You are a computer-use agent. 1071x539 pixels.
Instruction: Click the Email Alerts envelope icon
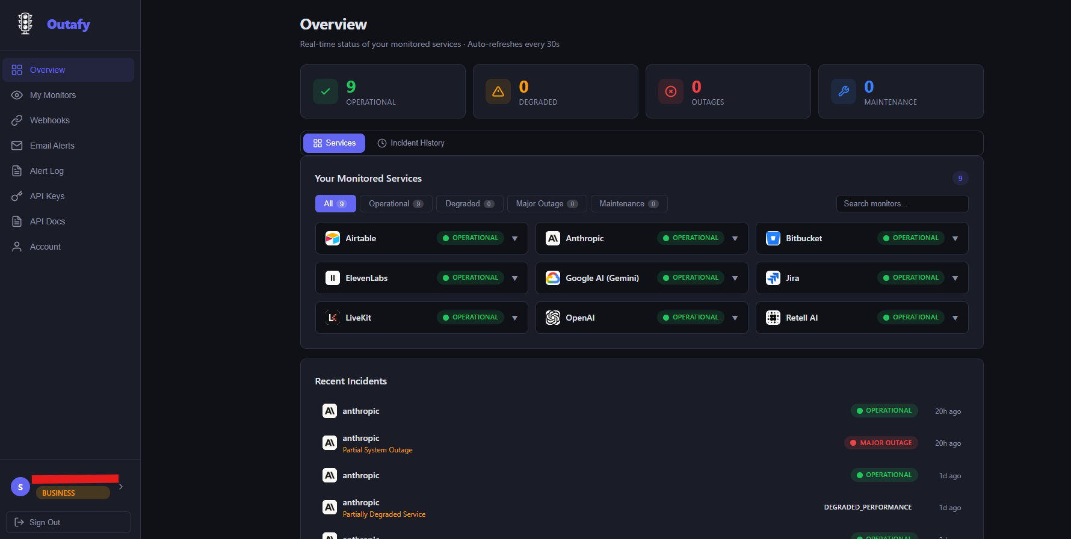[x=17, y=146]
